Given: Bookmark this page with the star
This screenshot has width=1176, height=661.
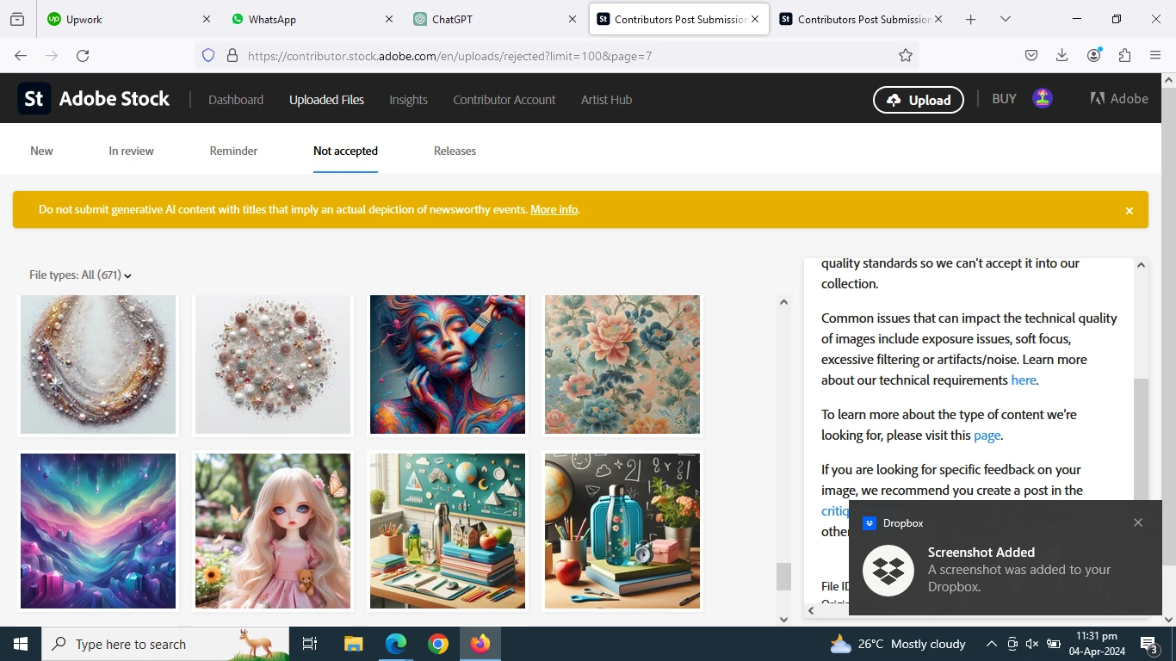Looking at the screenshot, I should 906,55.
